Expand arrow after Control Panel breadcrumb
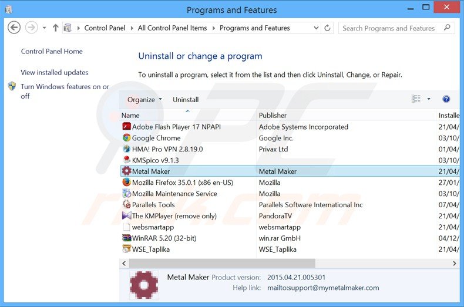The height and width of the screenshot is (307, 464). [x=132, y=28]
